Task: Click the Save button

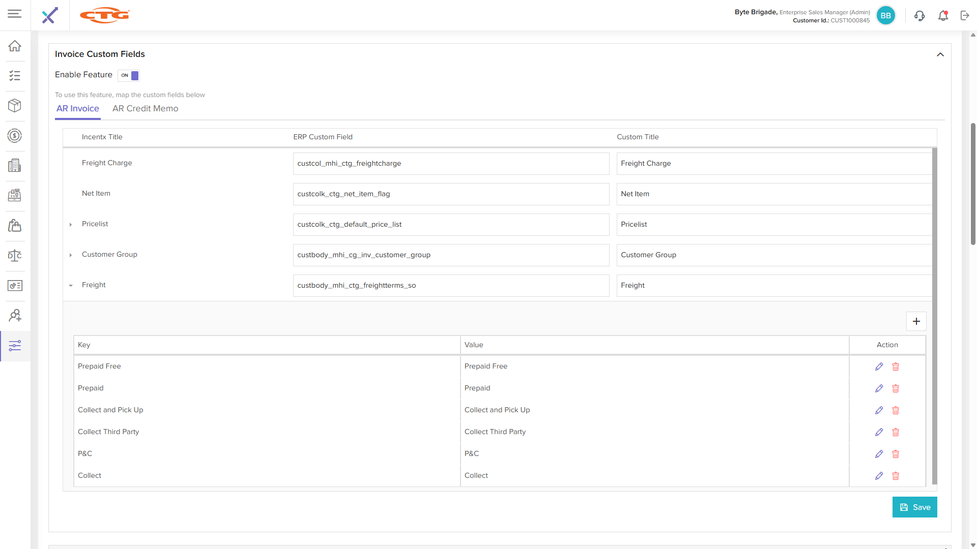Action: click(x=914, y=507)
